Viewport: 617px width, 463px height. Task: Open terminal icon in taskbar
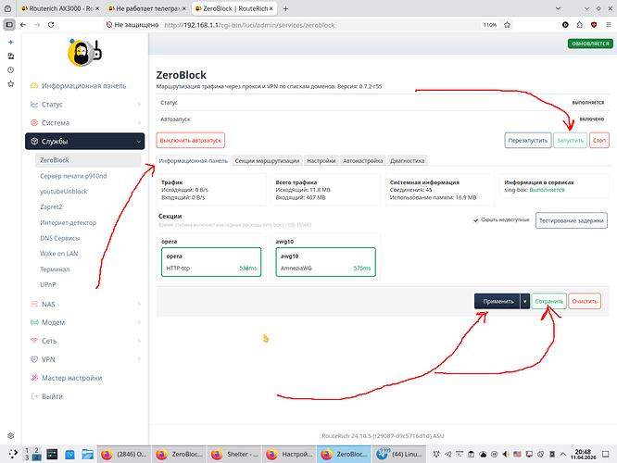point(52,455)
